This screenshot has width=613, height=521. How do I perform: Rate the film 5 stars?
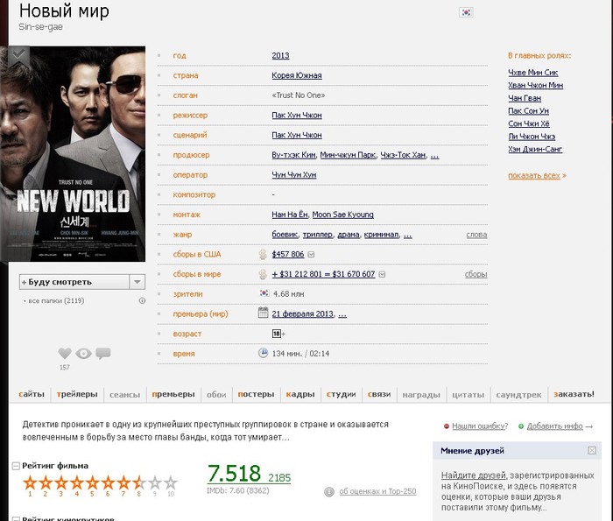coord(92,483)
